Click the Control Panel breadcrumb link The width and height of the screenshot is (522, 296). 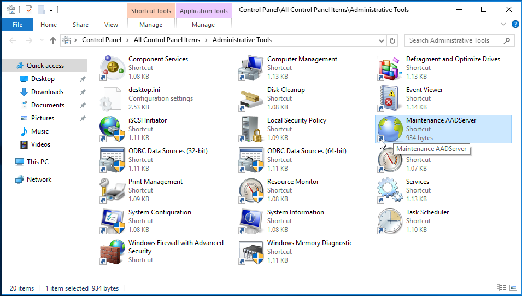point(102,40)
